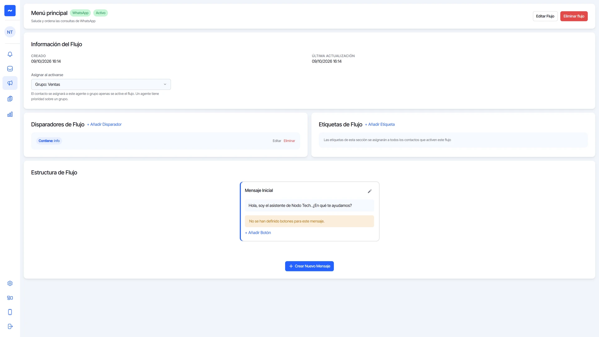
Task: Click Crear Nuevo Mensaje button
Action: [309, 266]
